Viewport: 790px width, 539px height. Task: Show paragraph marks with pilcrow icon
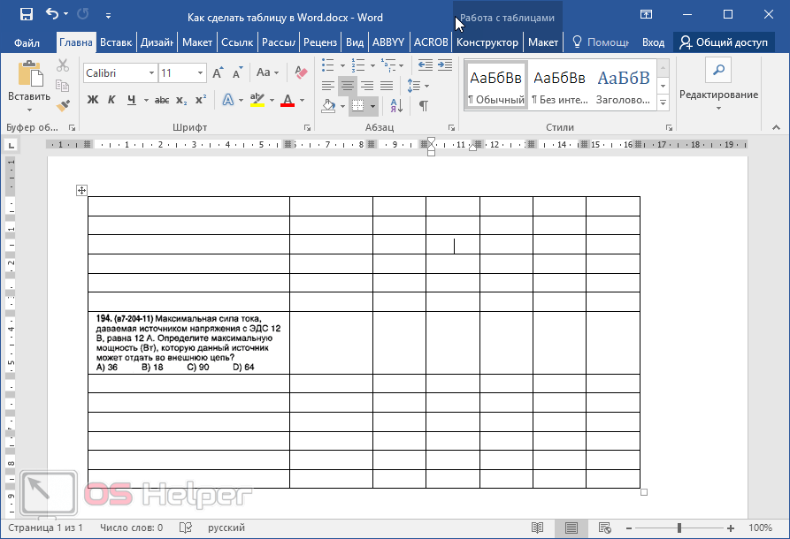[424, 106]
